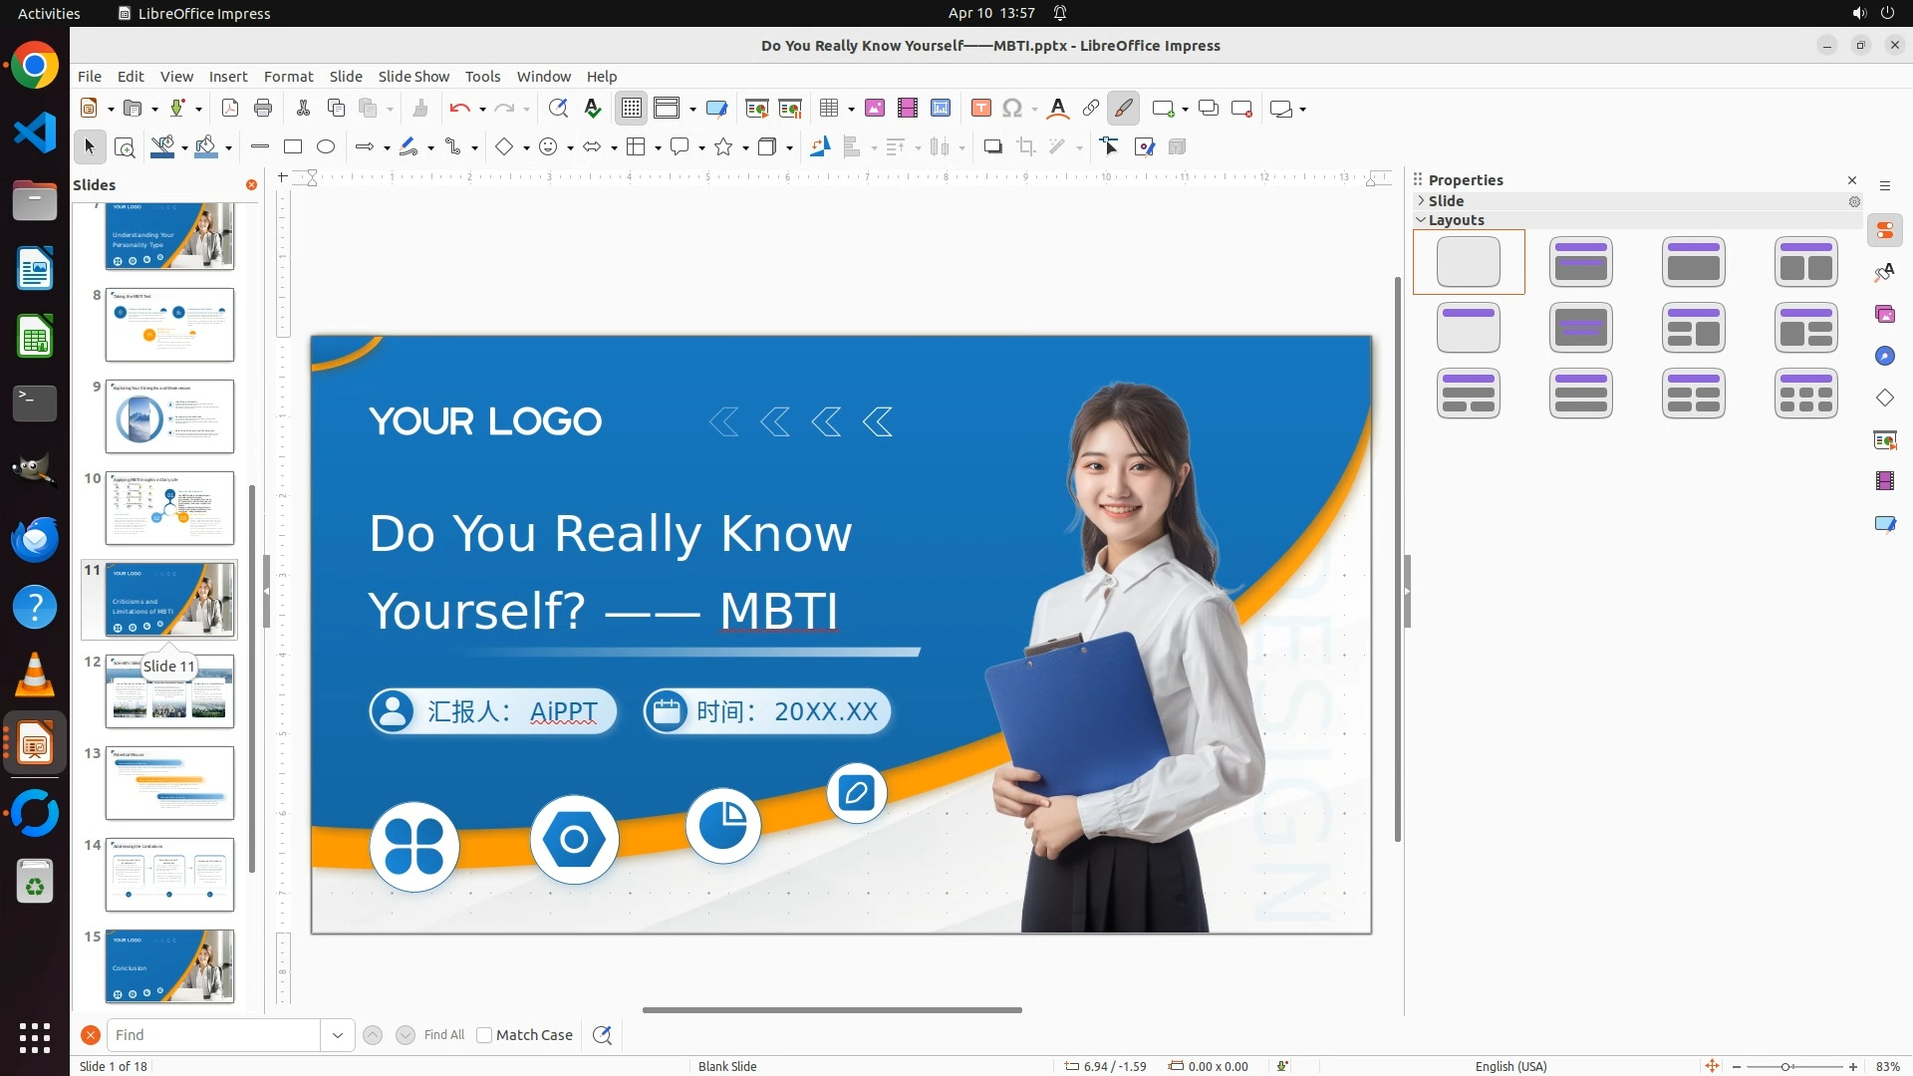The image size is (1913, 1076).
Task: Toggle the Display Grid button
Action: point(632,109)
